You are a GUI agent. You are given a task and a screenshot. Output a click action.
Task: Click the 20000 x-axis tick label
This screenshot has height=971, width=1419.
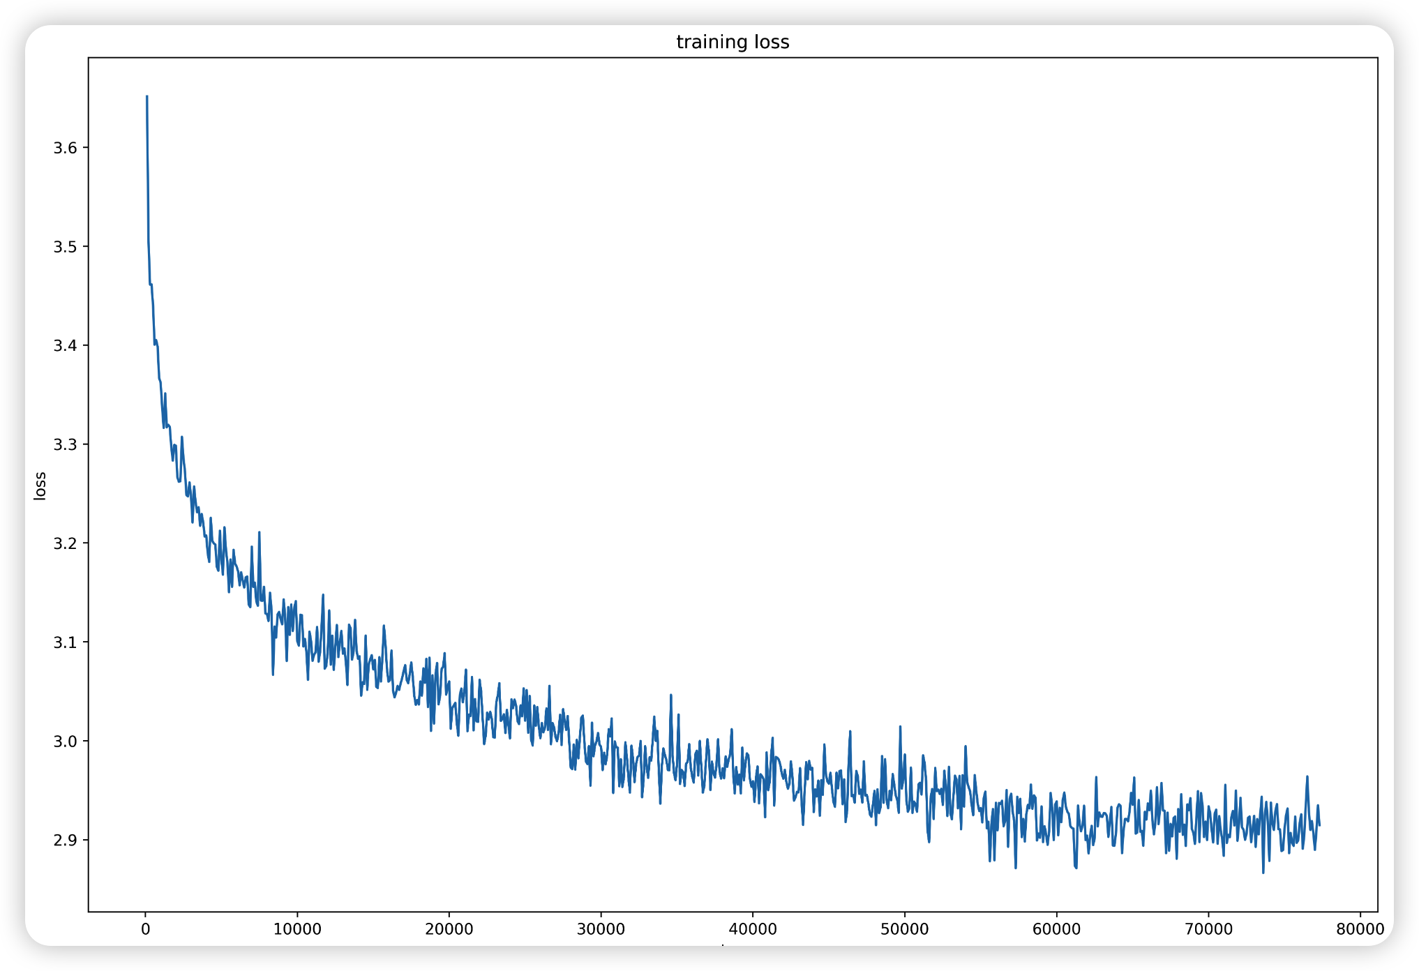pos(449,929)
